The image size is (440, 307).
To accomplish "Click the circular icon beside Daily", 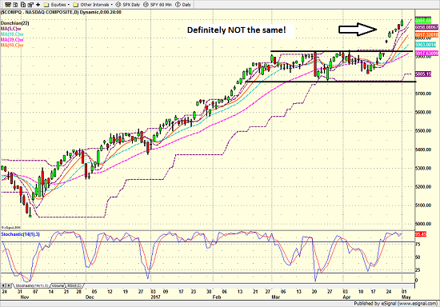I will coord(178,5).
